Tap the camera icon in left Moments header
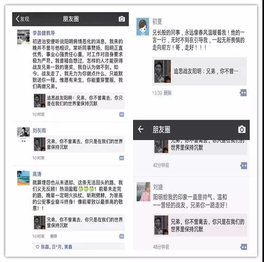264x262 pixels. point(122,19)
